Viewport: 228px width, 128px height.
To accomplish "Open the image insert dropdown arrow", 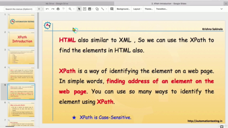I will [x=93, y=9].
